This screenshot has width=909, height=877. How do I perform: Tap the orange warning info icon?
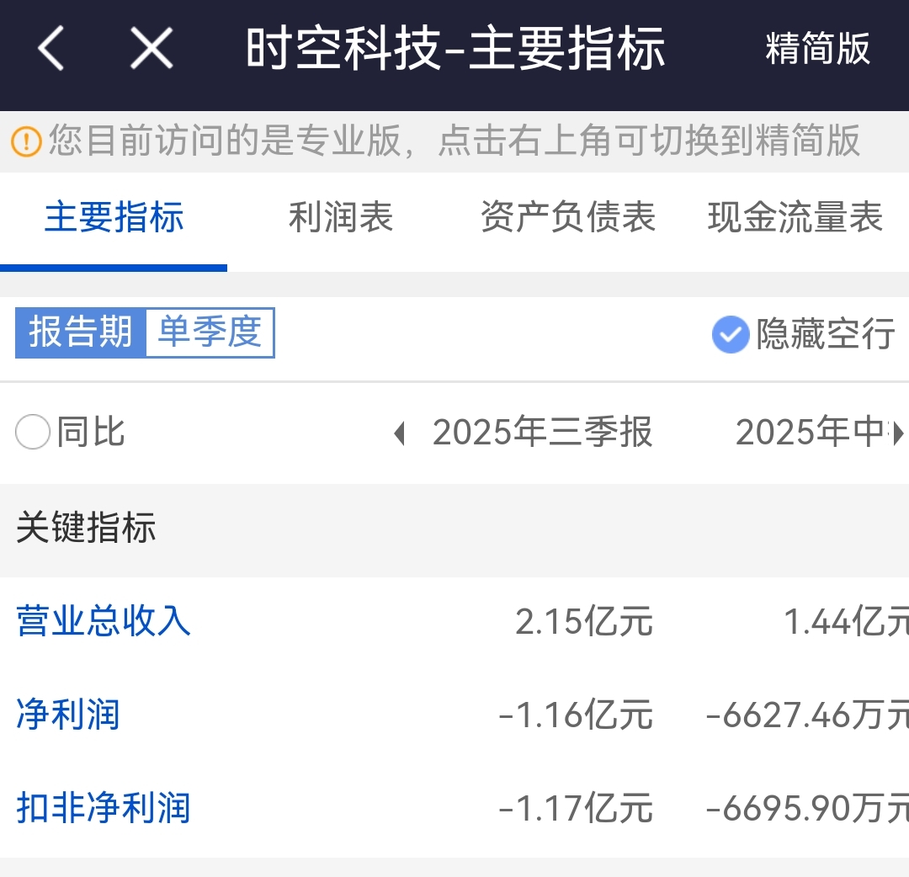pyautogui.click(x=26, y=141)
